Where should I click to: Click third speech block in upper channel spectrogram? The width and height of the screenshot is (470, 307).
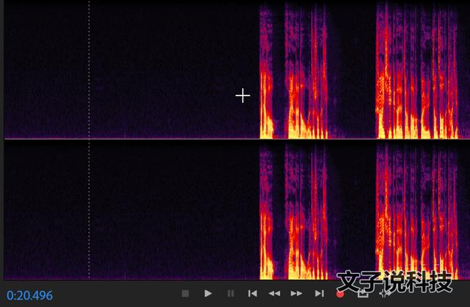tap(417, 71)
